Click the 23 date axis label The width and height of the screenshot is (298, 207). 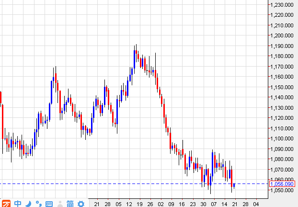click(193, 204)
